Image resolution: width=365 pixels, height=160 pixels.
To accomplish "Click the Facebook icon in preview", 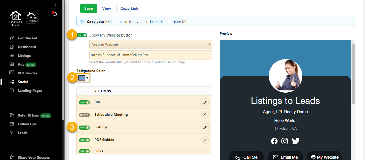I will click(x=274, y=141).
